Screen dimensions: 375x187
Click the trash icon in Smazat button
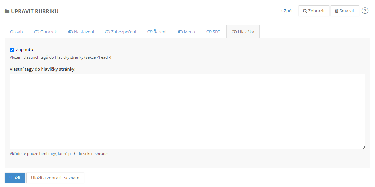(x=336, y=11)
